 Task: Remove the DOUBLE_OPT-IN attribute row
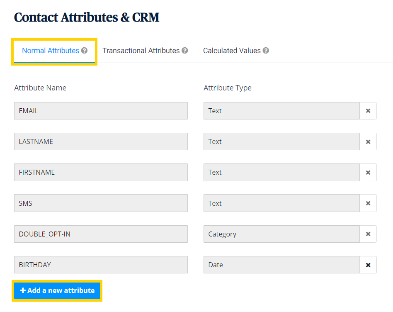pos(368,234)
